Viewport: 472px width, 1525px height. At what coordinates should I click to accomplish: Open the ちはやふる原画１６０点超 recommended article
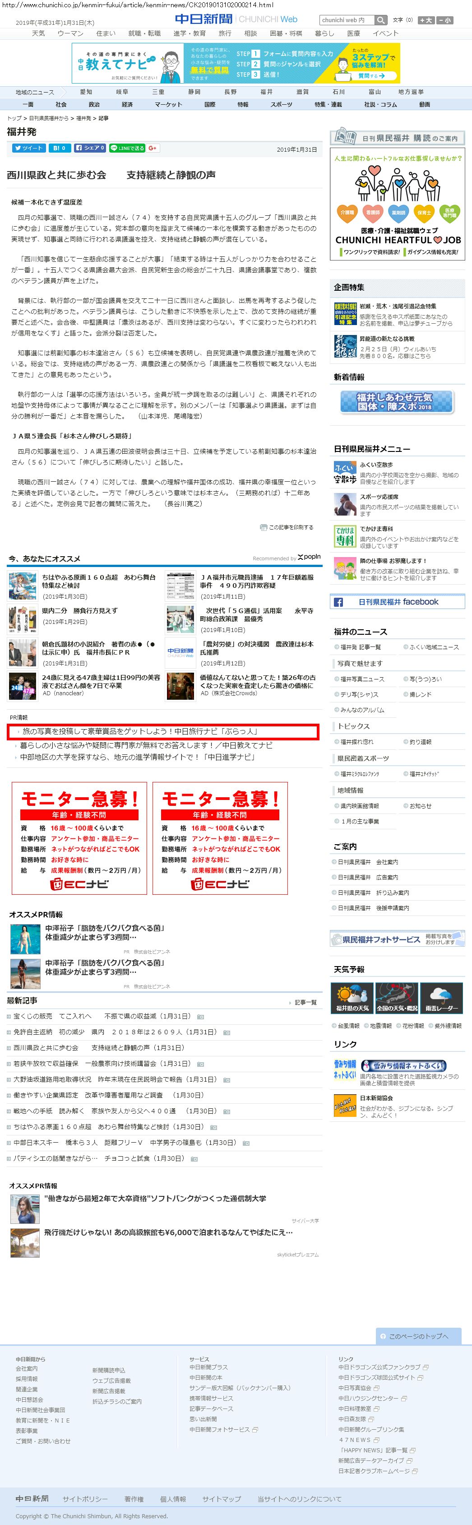click(x=99, y=581)
